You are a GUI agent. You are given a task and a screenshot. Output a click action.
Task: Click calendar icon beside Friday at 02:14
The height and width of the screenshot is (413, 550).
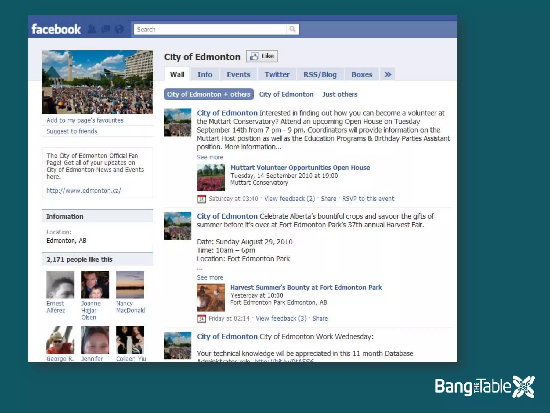click(201, 319)
